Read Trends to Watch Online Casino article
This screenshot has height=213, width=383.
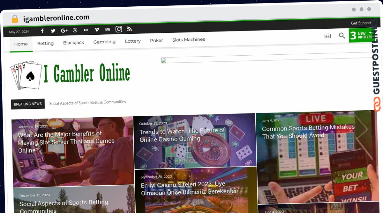(183, 135)
